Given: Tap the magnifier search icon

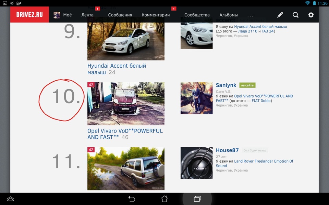Looking at the screenshot, I should (x=295, y=15).
